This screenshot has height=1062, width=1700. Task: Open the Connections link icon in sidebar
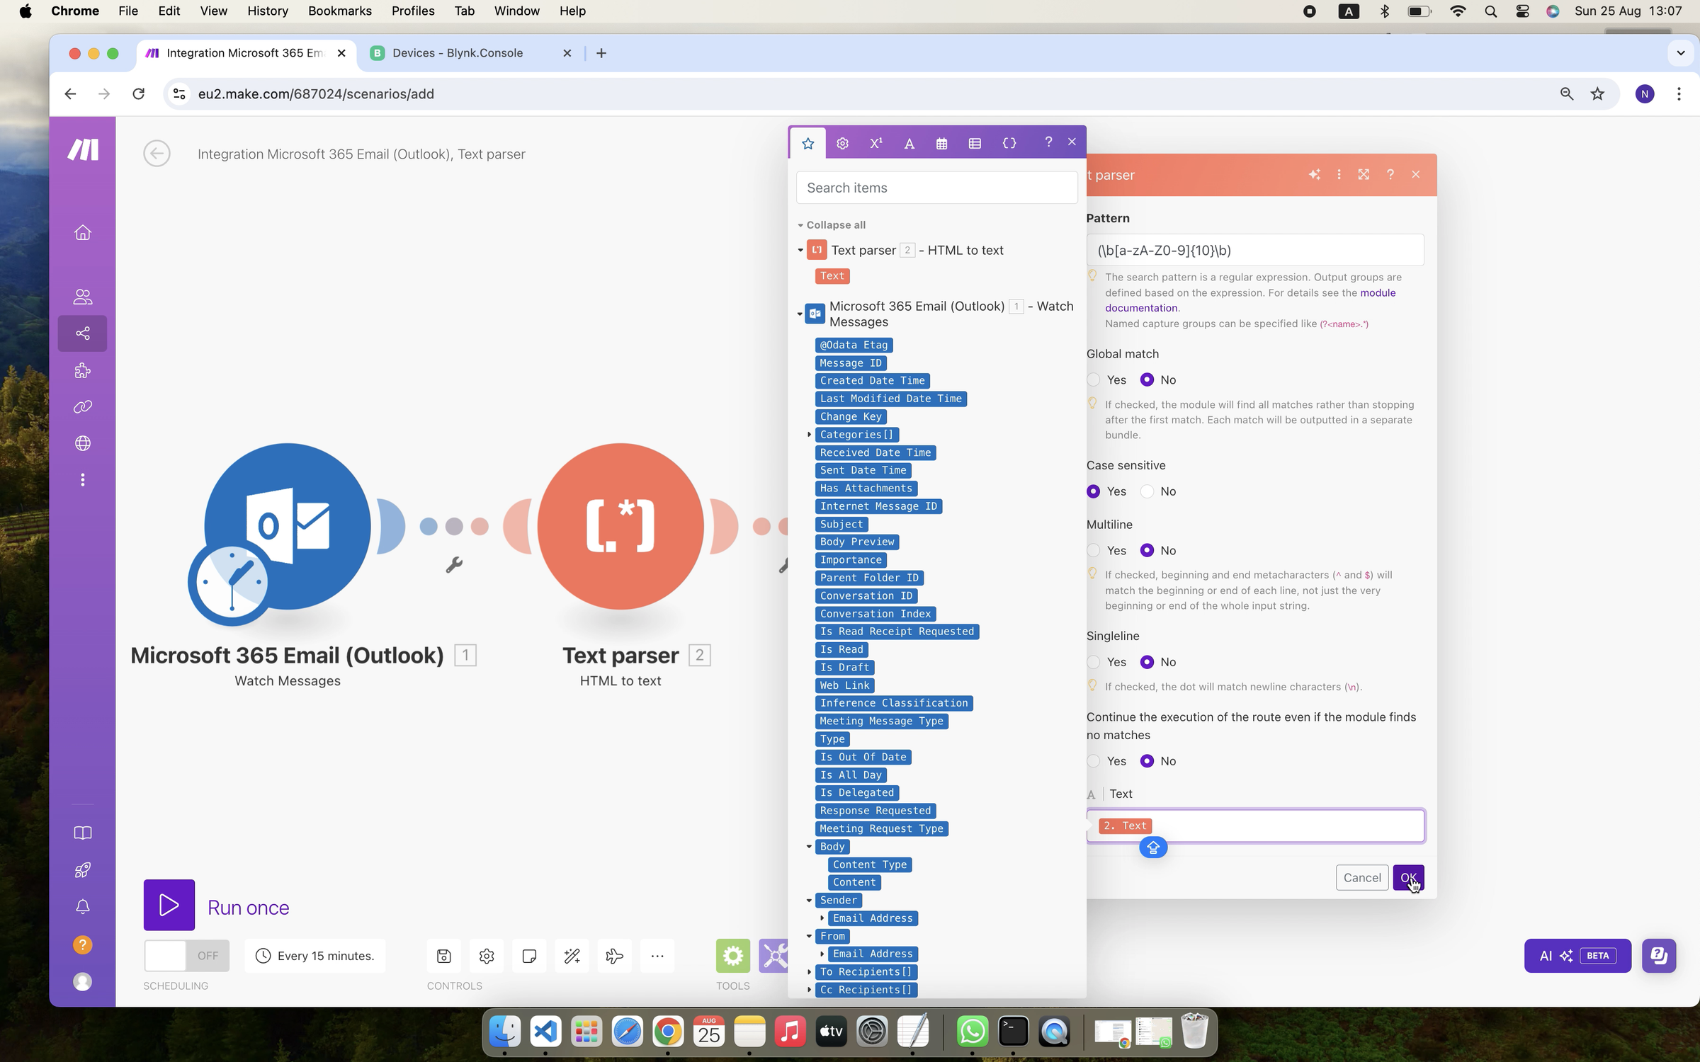tap(83, 407)
